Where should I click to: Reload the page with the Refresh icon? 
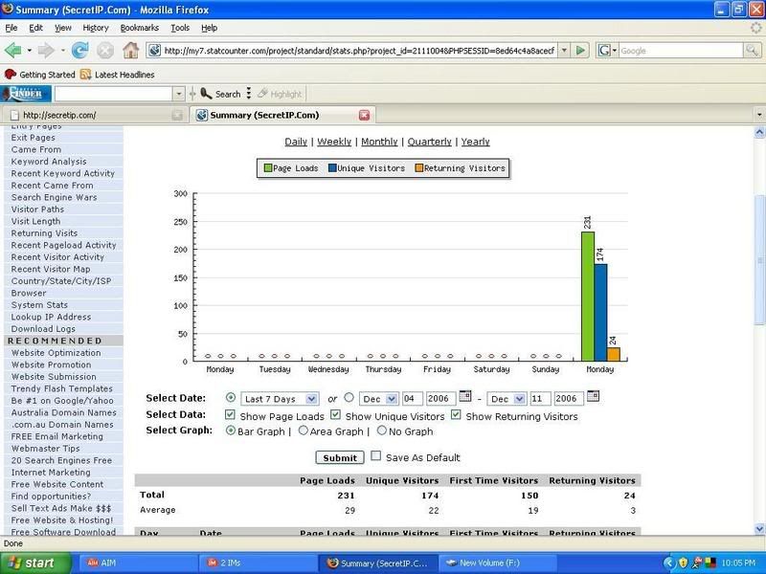tap(79, 50)
